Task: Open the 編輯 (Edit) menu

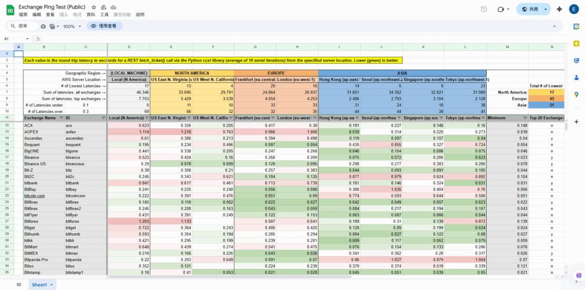Action: coord(37,14)
